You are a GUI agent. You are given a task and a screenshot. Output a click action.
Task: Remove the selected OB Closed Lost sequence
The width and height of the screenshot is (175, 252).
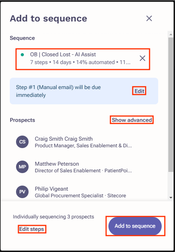143,58
